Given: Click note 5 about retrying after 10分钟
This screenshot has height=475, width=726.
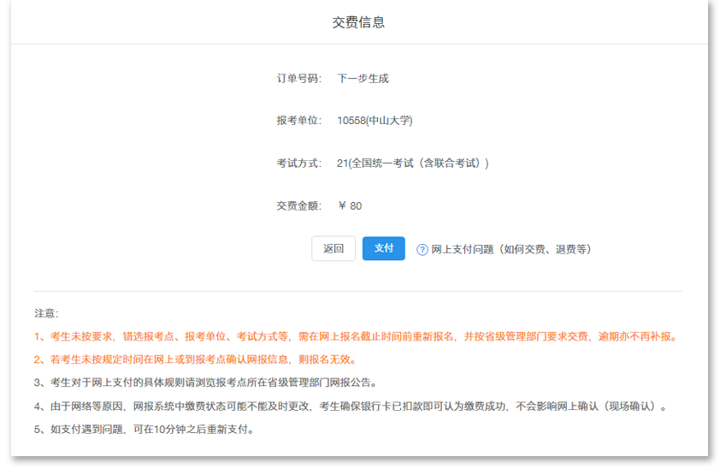Looking at the screenshot, I should tap(144, 429).
